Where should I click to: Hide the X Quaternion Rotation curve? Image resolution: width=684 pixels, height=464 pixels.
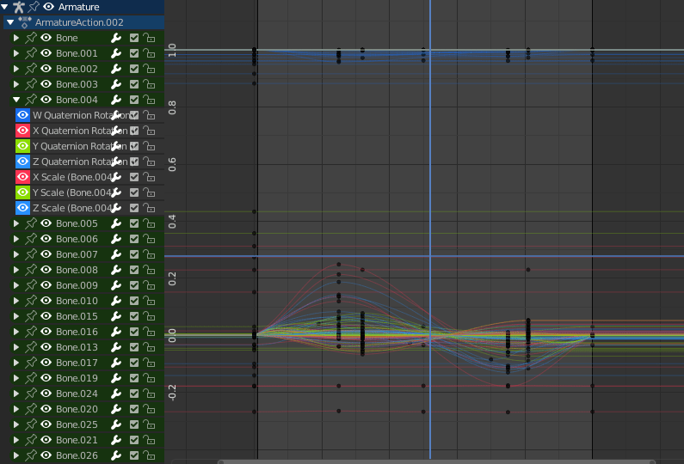point(23,131)
